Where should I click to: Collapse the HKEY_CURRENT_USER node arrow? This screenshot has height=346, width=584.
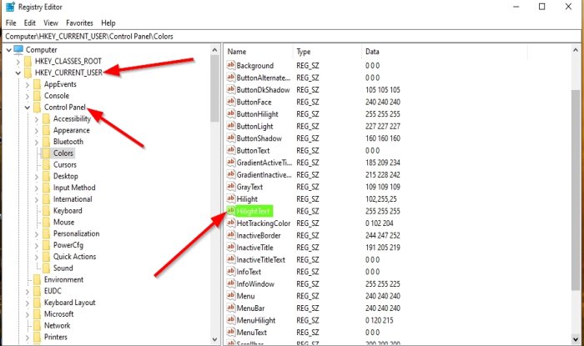18,73
